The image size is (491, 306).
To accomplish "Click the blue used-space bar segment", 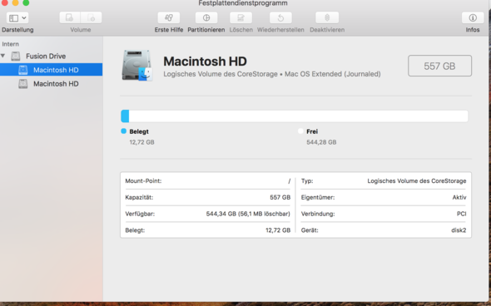I will (125, 116).
